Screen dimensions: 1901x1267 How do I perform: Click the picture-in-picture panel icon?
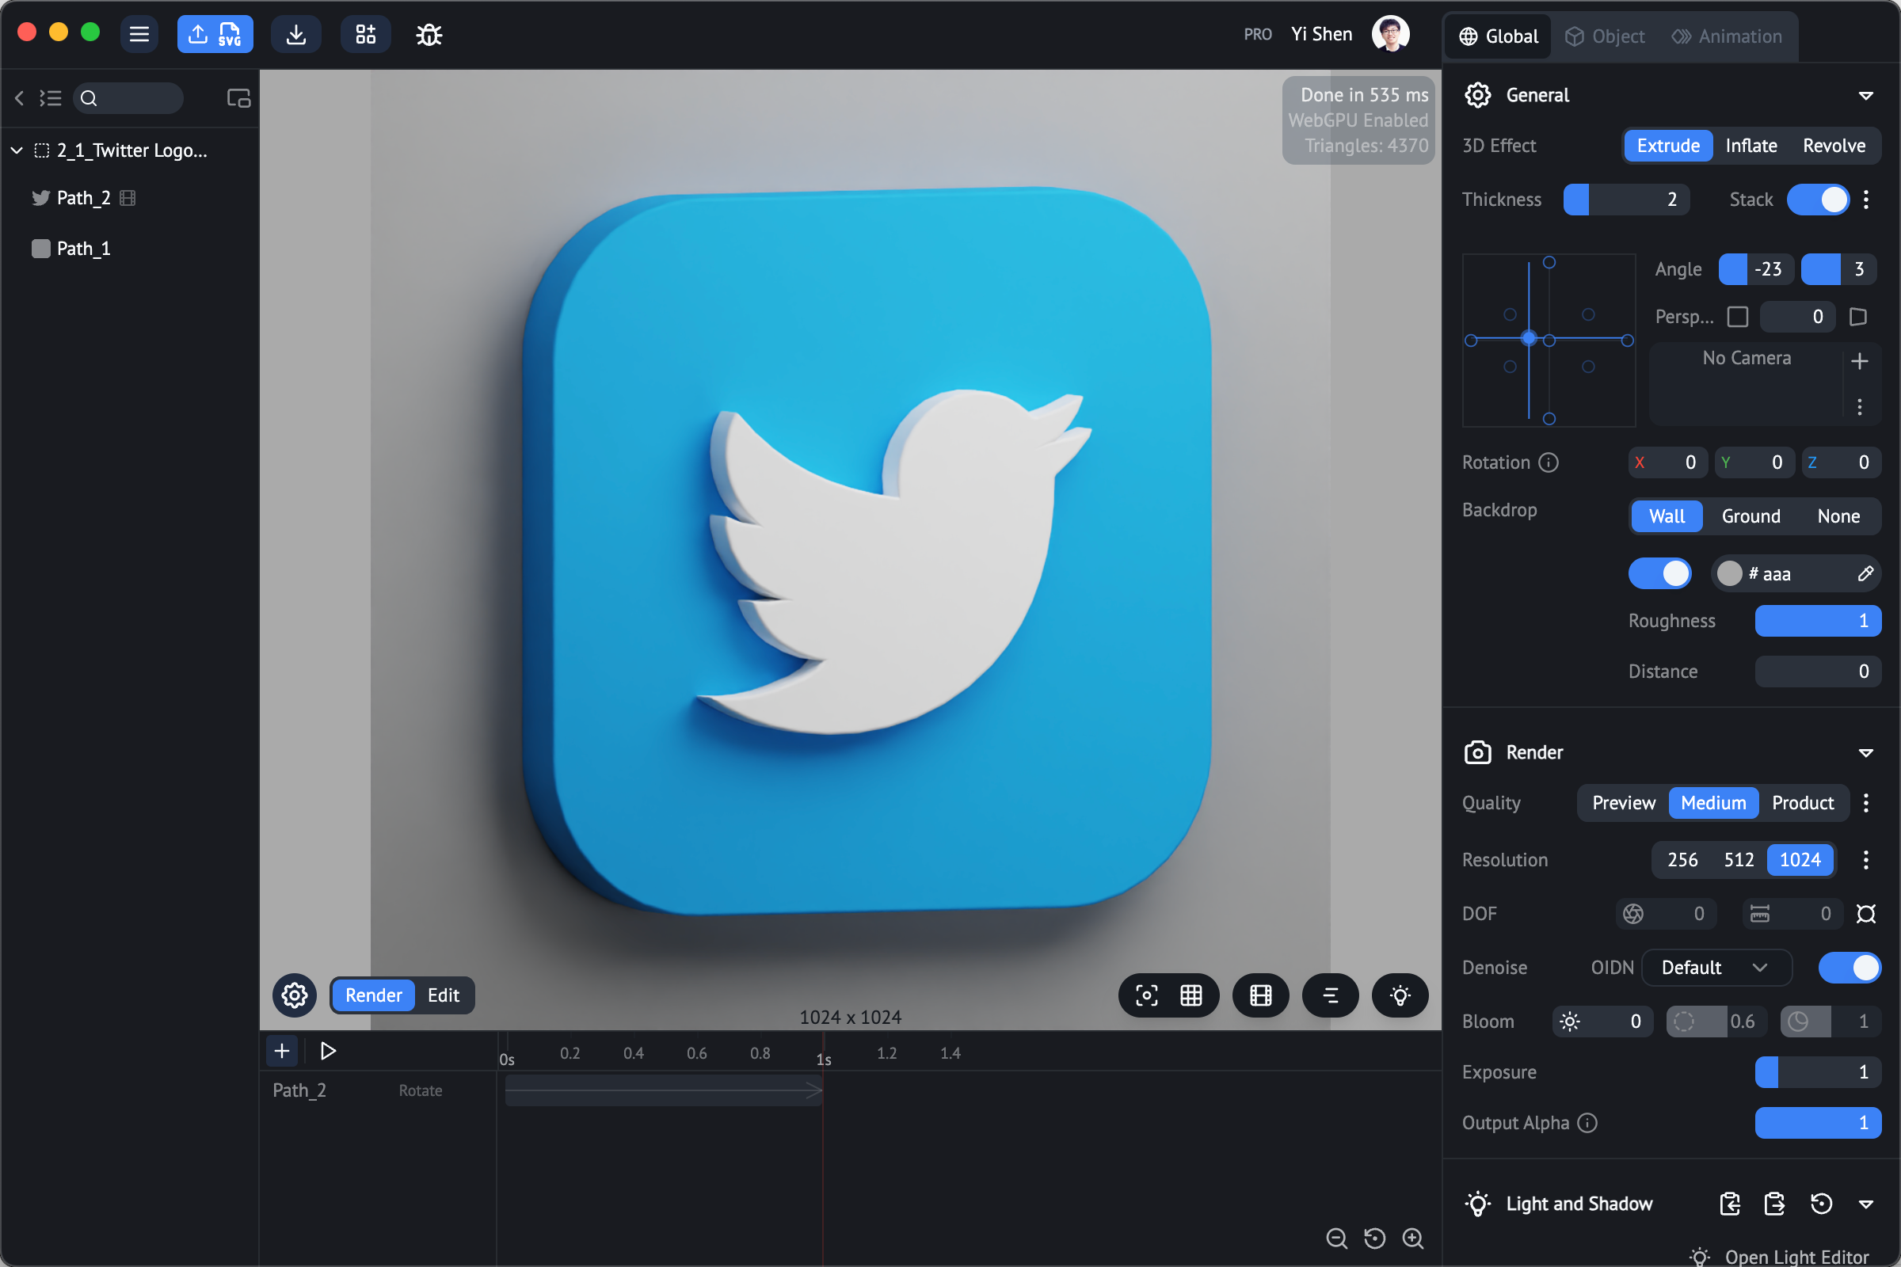click(238, 98)
